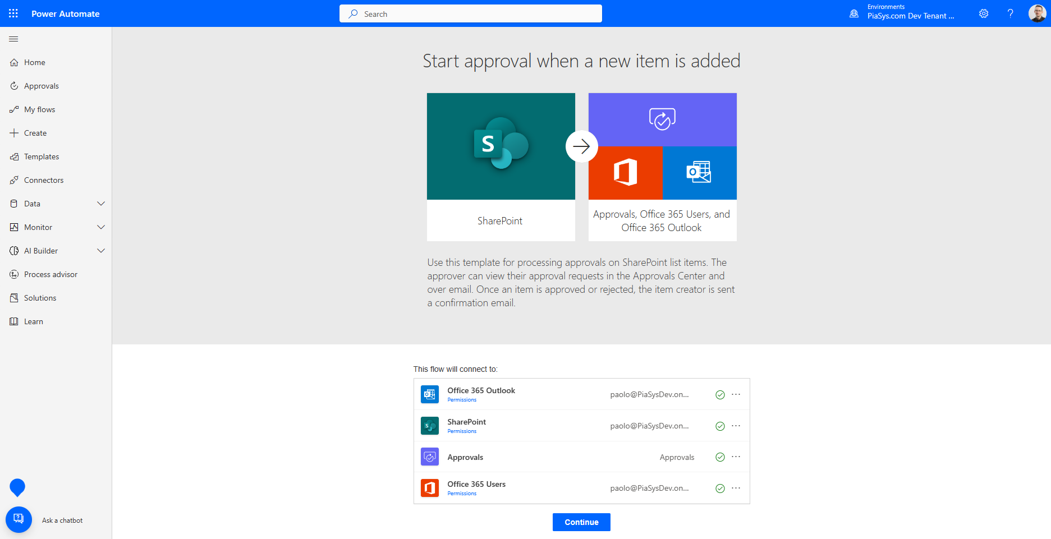This screenshot has width=1051, height=539.
Task: Click the My flows sidebar icon
Action: tap(14, 109)
